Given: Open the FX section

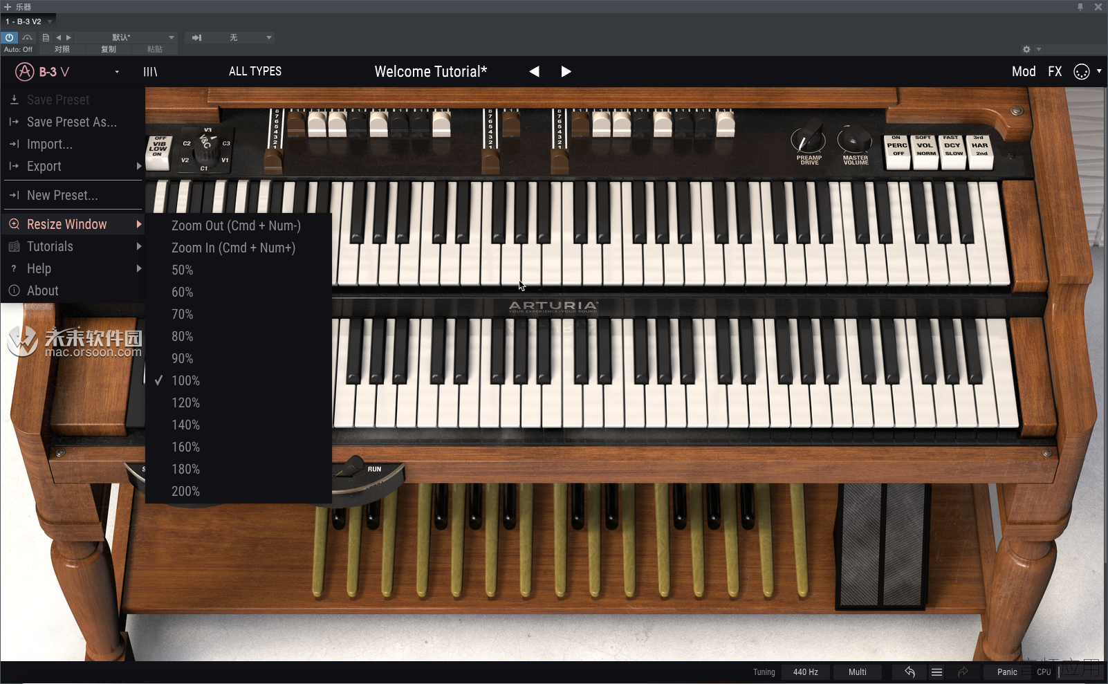Looking at the screenshot, I should click(1055, 72).
